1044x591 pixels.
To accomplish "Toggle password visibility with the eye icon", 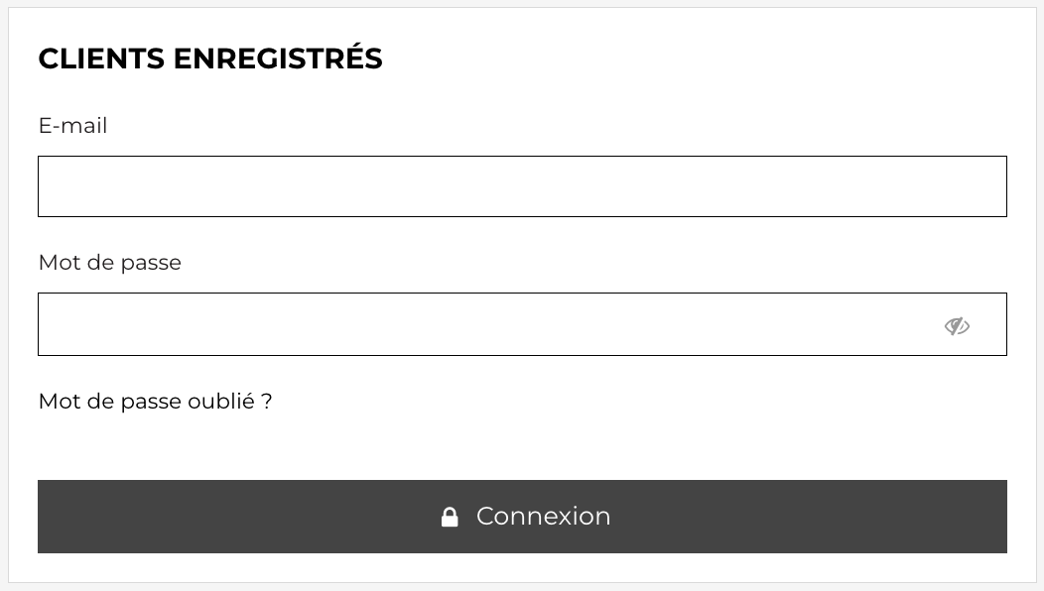I will pyautogui.click(x=957, y=326).
